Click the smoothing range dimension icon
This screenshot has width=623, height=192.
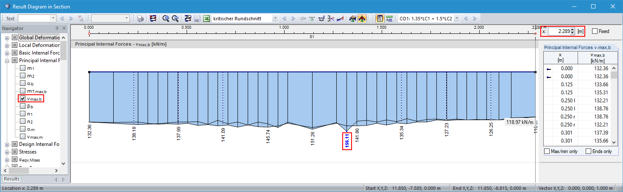[x=321, y=19]
